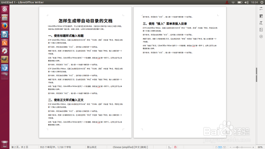
Task: Click the Chinese (simplified) language field
Action: coord(130,147)
